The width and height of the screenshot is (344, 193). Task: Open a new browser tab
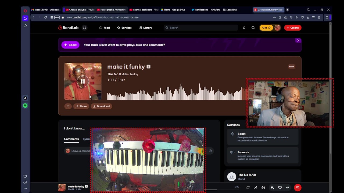(287, 10)
